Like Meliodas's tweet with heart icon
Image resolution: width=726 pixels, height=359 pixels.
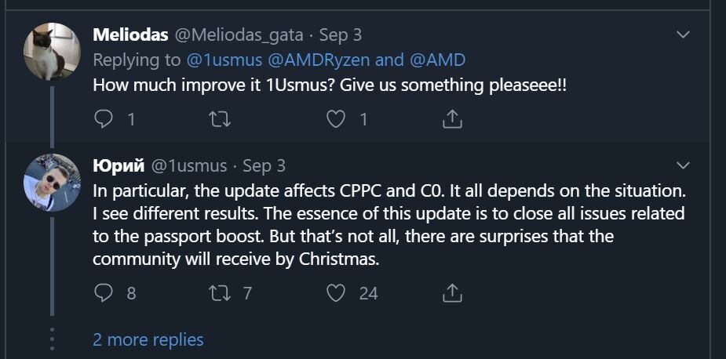[336, 120]
